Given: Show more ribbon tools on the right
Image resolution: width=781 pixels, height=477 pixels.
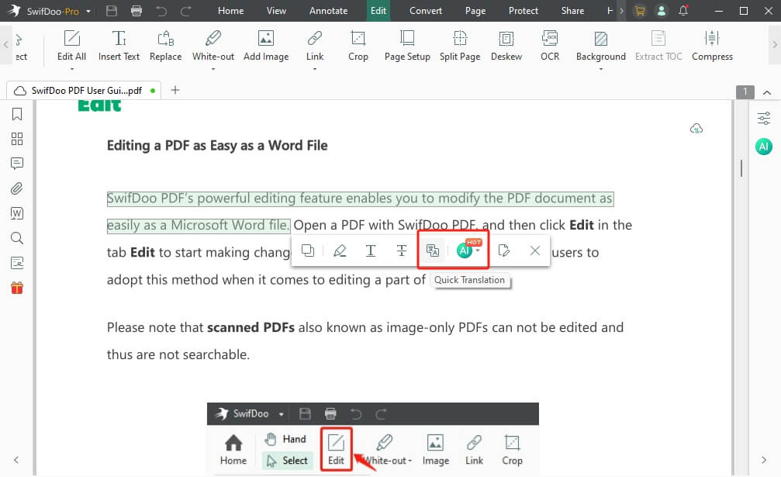Looking at the screenshot, I should tap(775, 45).
